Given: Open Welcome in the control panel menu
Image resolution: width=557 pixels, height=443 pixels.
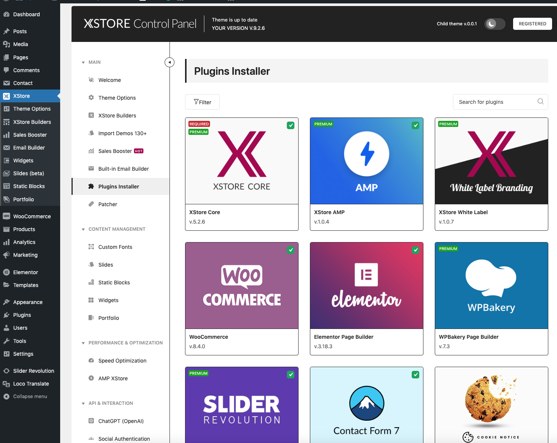Looking at the screenshot, I should coord(110,80).
